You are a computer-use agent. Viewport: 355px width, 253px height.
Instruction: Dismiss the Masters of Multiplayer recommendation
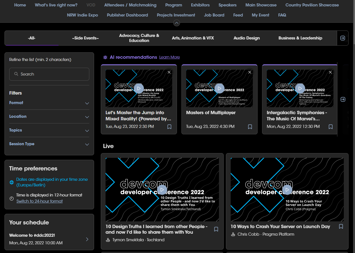click(250, 72)
